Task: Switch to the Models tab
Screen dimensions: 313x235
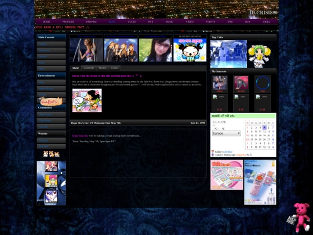Action: pos(103,68)
